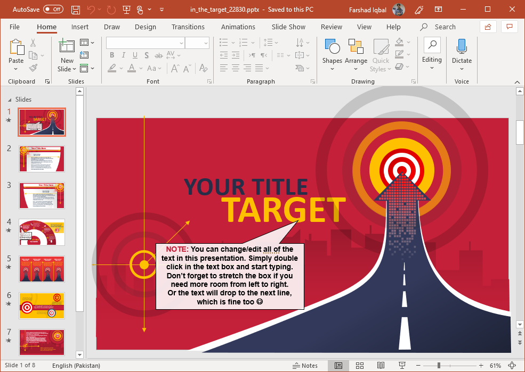Toggle Normal view button in status bar
The height and width of the screenshot is (372, 525).
pyautogui.click(x=338, y=366)
